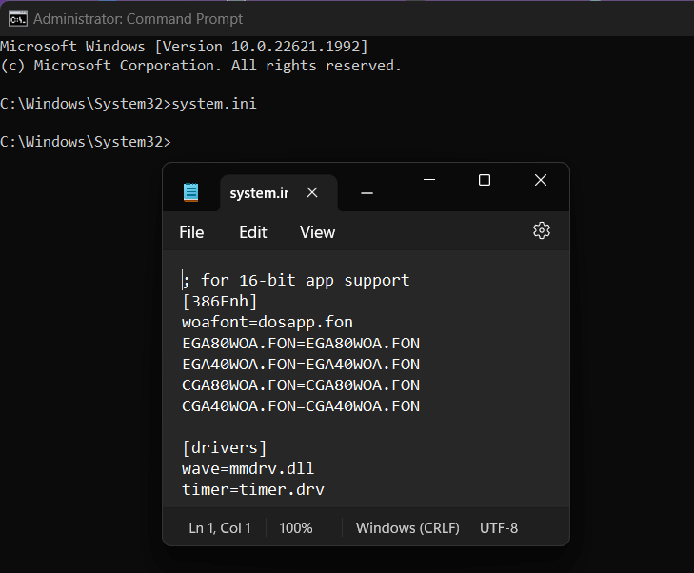Click the Command Prompt icon in title bar

(x=17, y=18)
